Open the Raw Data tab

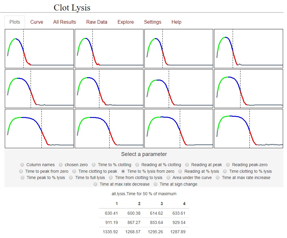pyautogui.click(x=97, y=22)
